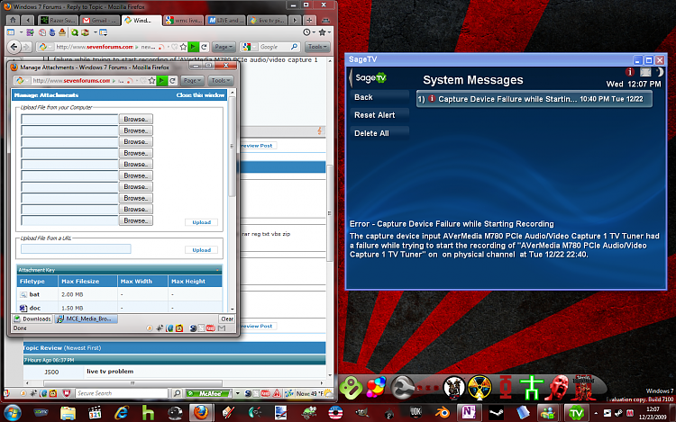Click Upload for URL file
Screen dimensions: 676x422
[201, 250]
